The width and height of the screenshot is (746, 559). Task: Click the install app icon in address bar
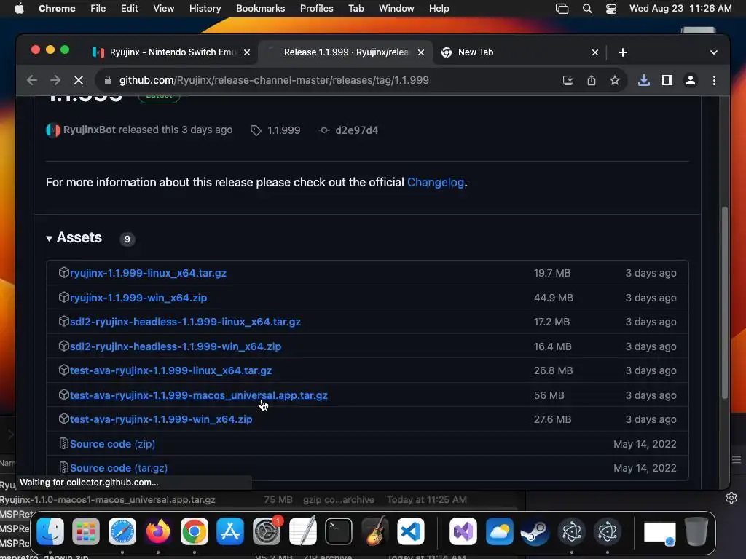point(568,80)
